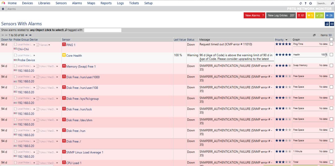335x166 pixels.
Task: Open the Libraries menu
Action: pos(44,3)
